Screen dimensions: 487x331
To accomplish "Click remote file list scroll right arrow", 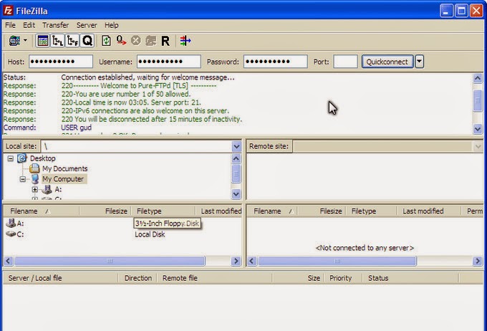I will pyautogui.click(x=478, y=261).
